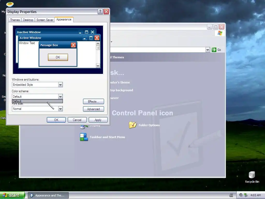Click the preview scrollbar up arrow
Image resolution: width=265 pixels, height=199 pixels.
pyautogui.click(x=98, y=44)
